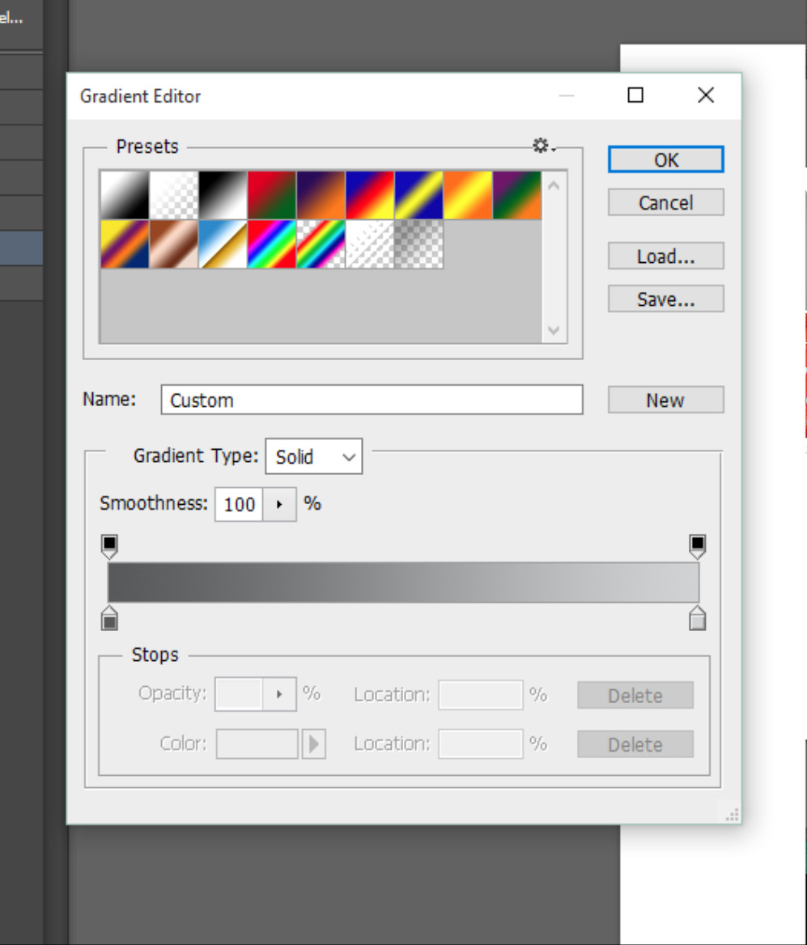Click the Save... button

[x=666, y=299]
